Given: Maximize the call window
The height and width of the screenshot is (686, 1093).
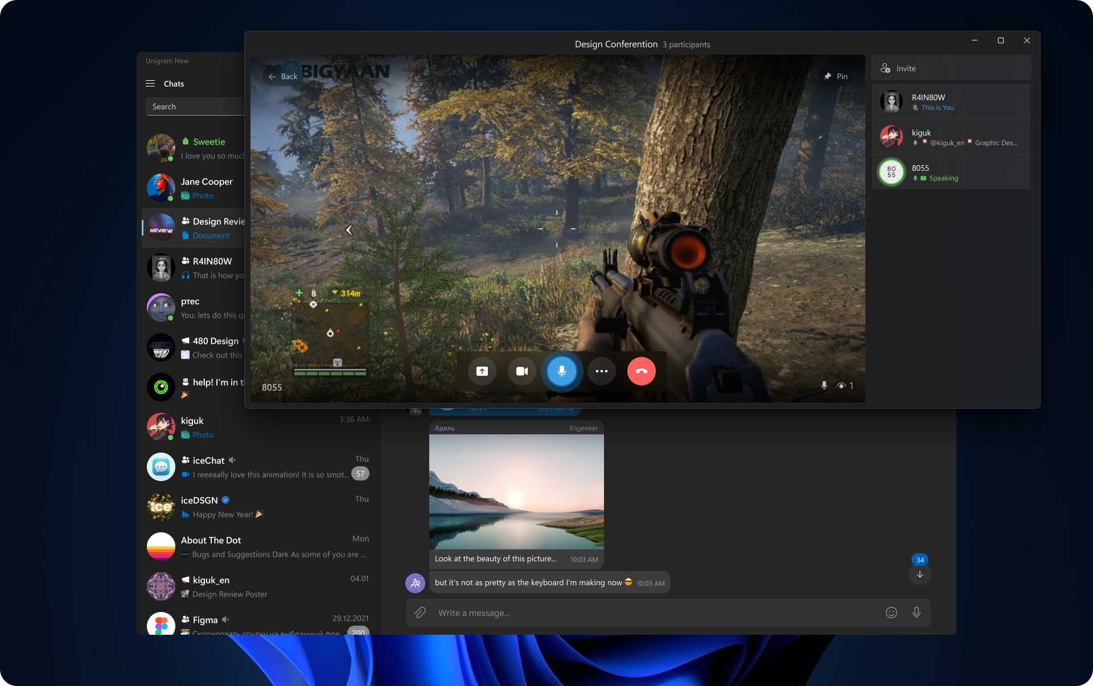Looking at the screenshot, I should click(x=1001, y=40).
